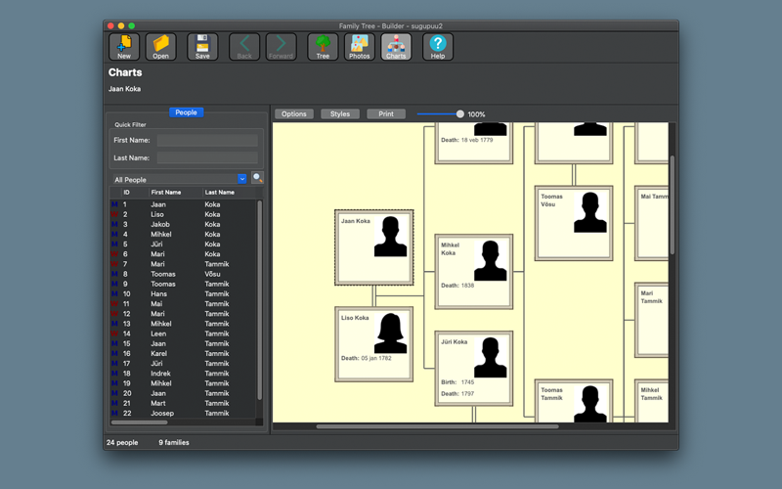This screenshot has height=489, width=782.
Task: Open the All People dropdown
Action: point(179,179)
